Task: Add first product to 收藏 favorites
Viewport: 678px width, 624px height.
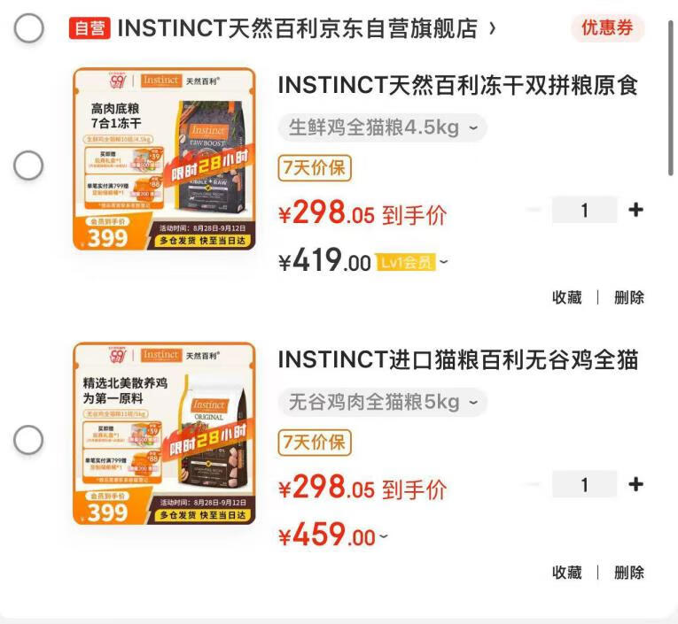Action: tap(567, 297)
